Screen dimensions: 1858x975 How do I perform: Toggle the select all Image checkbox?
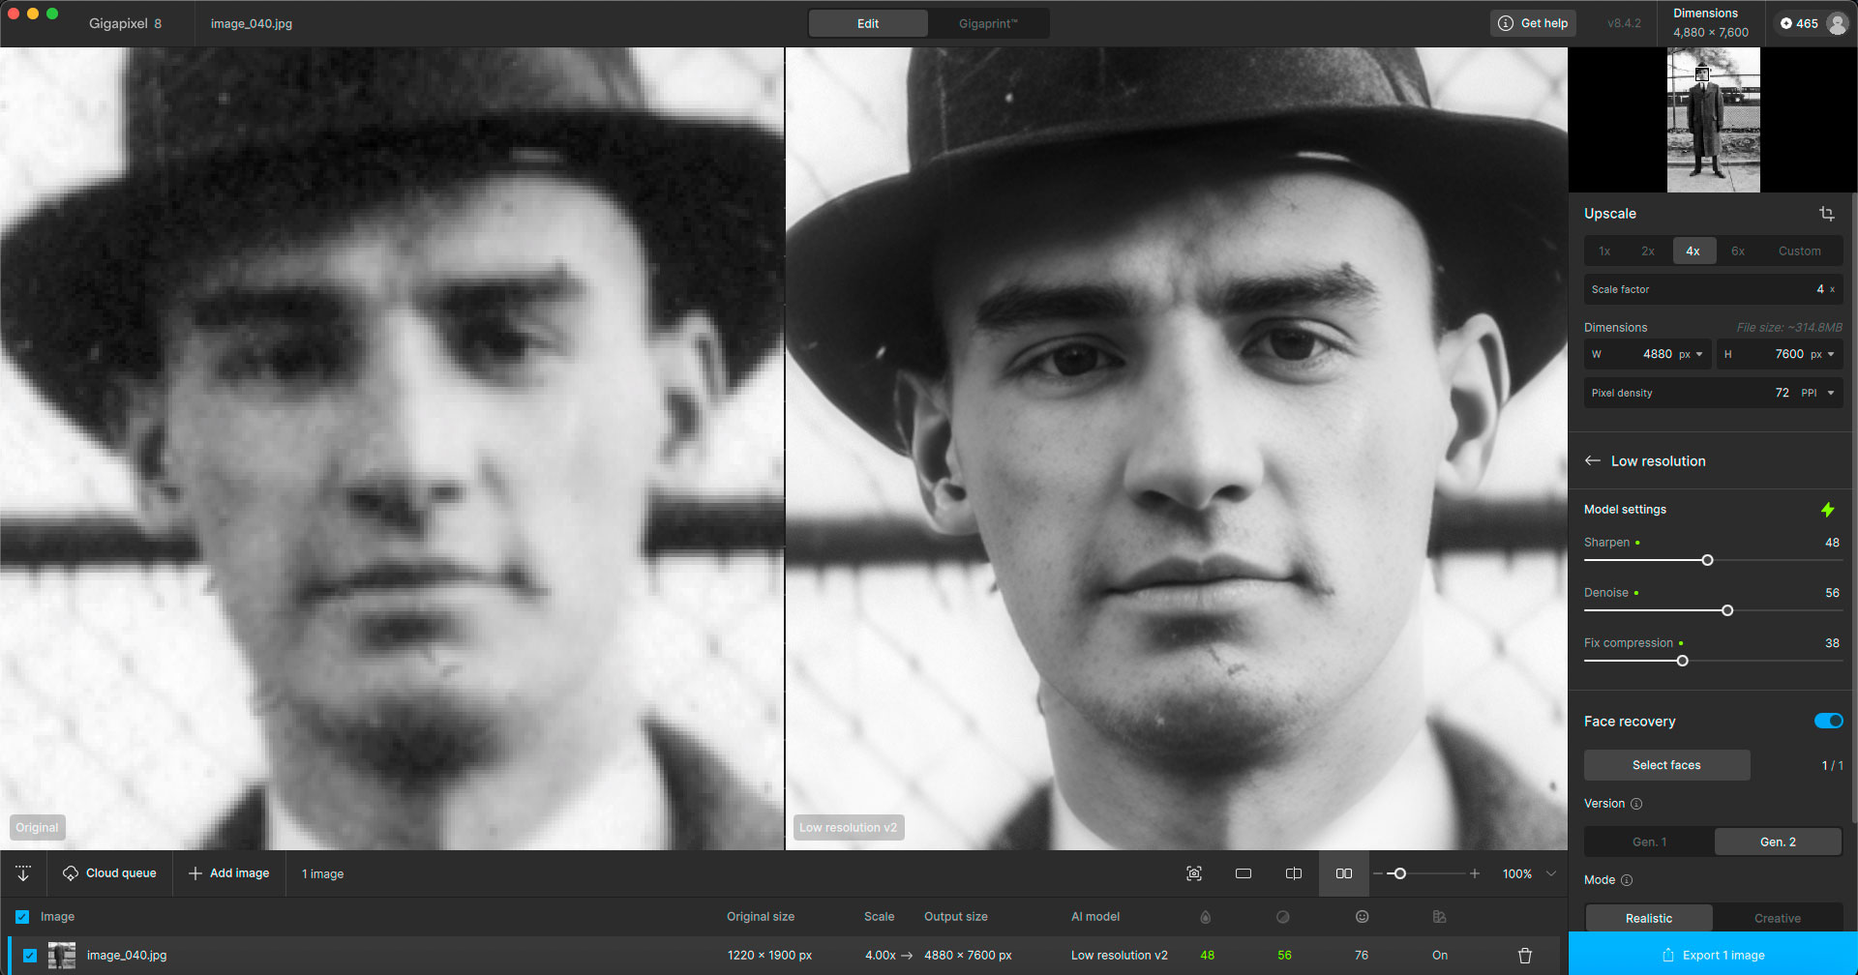pyautogui.click(x=22, y=917)
